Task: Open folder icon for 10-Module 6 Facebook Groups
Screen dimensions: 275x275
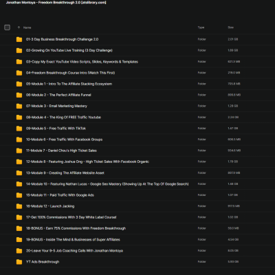Action: [x=19, y=140]
